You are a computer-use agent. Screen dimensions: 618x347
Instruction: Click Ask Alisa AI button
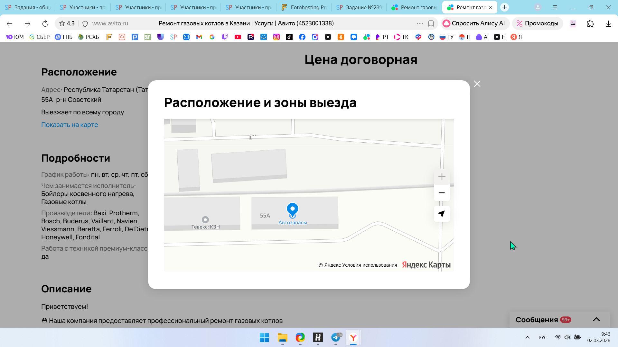474,23
